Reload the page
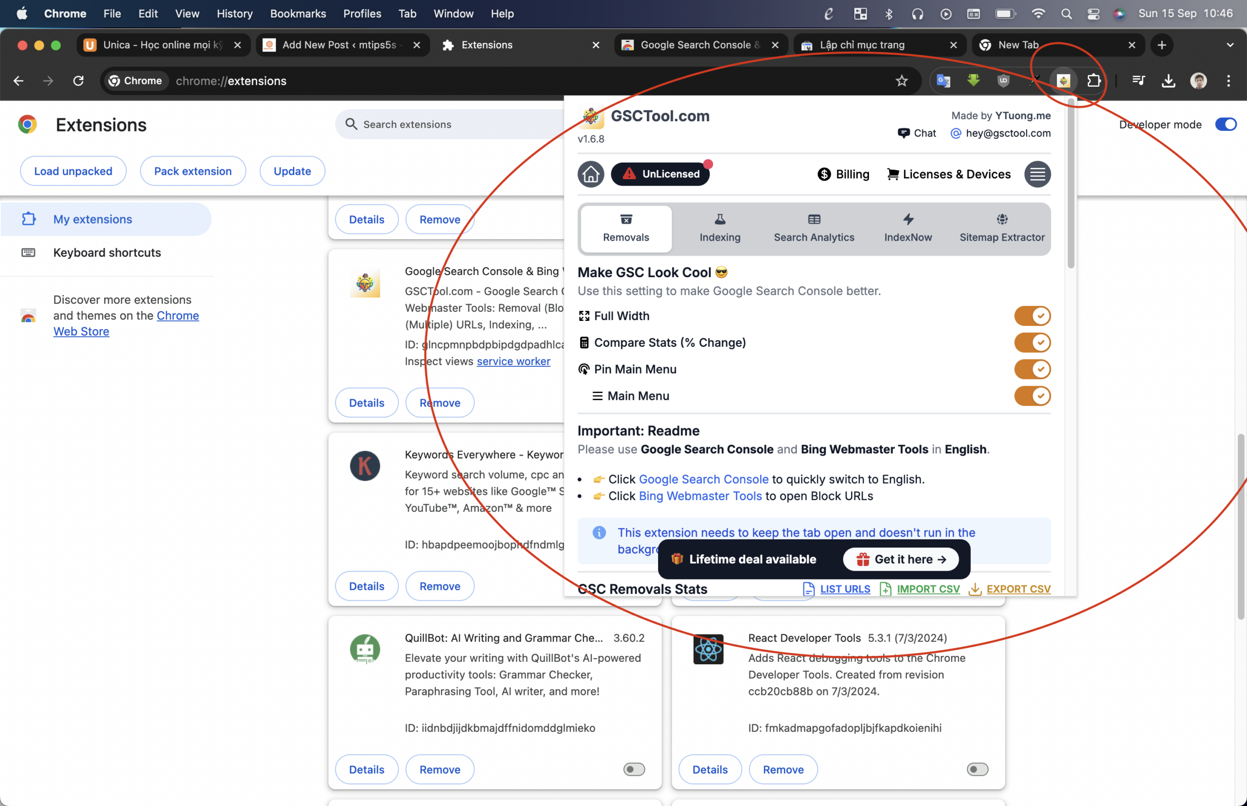The height and width of the screenshot is (806, 1247). pyautogui.click(x=78, y=81)
